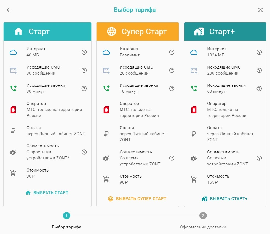
Task: Open outgoing SMS help in Старт tariff
Action: pyautogui.click(x=84, y=70)
